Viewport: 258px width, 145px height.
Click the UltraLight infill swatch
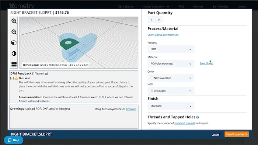coord(152,91)
